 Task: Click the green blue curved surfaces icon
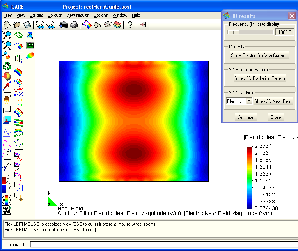click(x=18, y=143)
